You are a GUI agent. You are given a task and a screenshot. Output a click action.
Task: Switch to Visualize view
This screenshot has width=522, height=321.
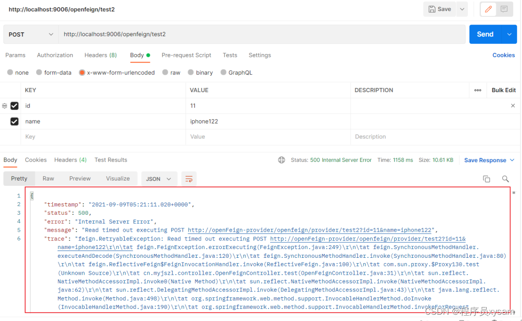point(118,179)
